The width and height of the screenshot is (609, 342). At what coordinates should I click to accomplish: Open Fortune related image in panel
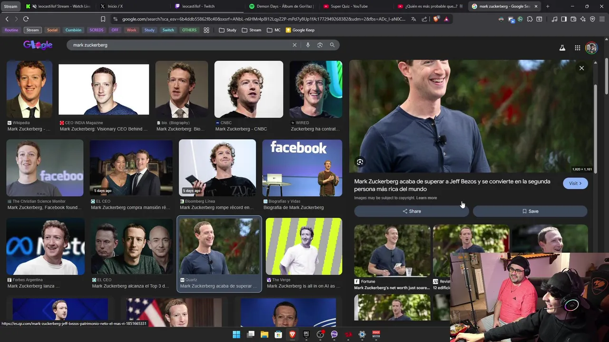(392, 250)
